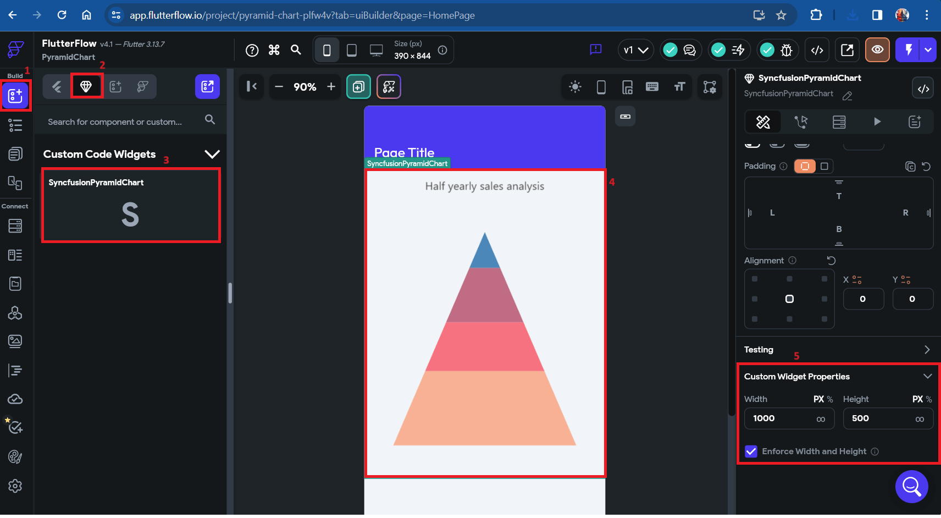Open the view code developer icon
The width and height of the screenshot is (941, 518).
coord(817,50)
